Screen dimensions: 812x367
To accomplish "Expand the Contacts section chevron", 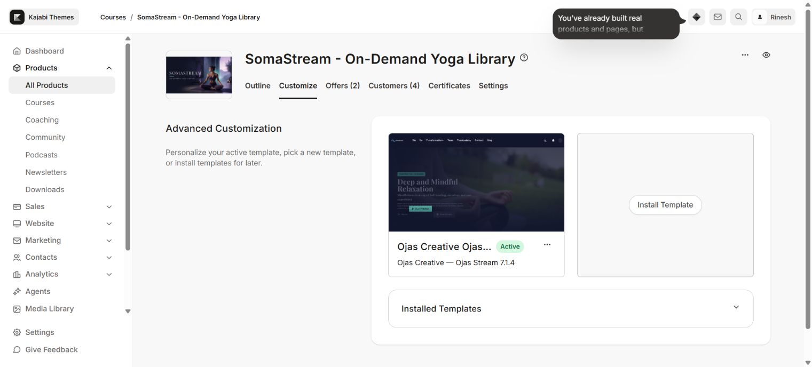I will [x=109, y=258].
